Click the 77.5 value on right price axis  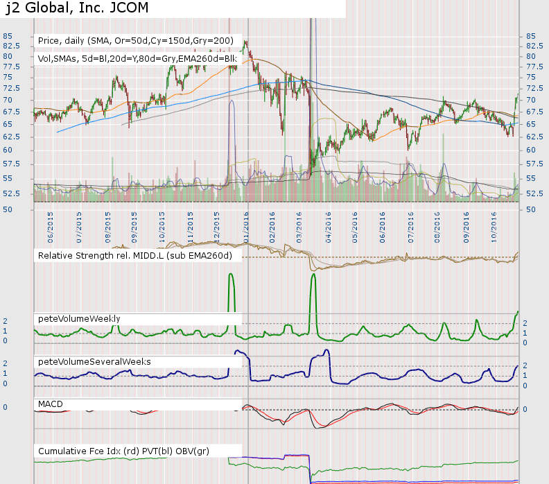tap(534, 67)
